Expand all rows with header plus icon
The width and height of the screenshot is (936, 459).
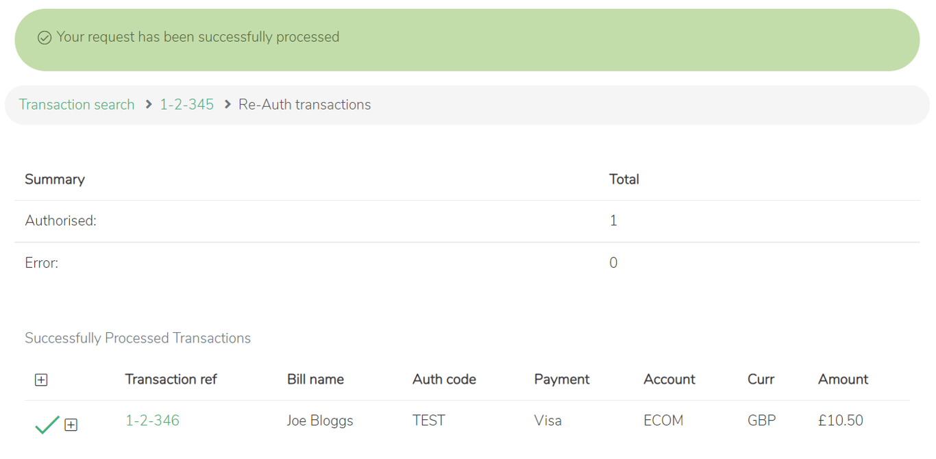pos(41,380)
